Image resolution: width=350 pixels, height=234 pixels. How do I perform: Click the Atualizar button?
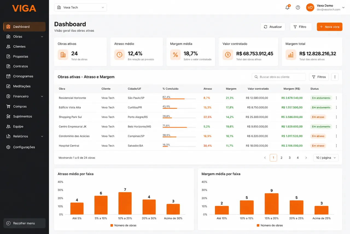click(273, 27)
